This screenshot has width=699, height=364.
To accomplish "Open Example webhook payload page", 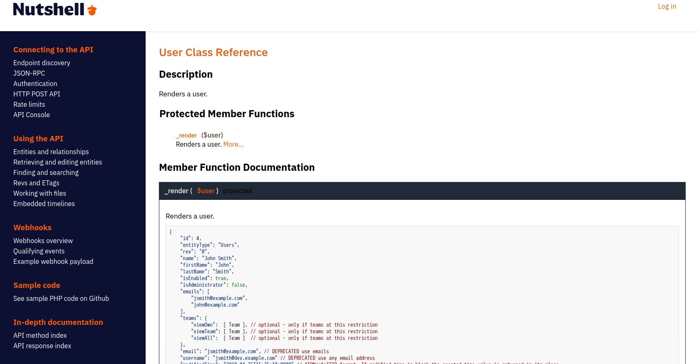I will coord(53,261).
